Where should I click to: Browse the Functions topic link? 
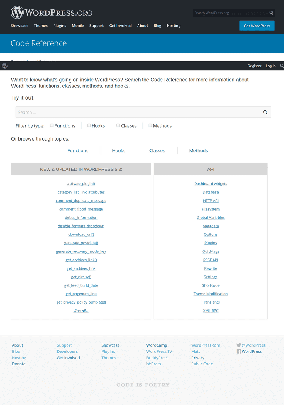point(78,151)
